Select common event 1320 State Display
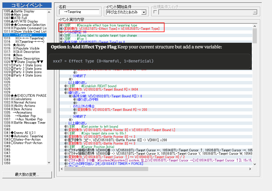This screenshot has height=191, width=272. click(25, 62)
